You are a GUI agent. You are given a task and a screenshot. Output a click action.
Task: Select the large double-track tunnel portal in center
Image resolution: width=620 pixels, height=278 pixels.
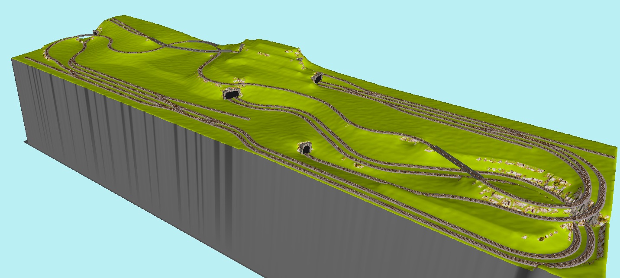(x=232, y=94)
